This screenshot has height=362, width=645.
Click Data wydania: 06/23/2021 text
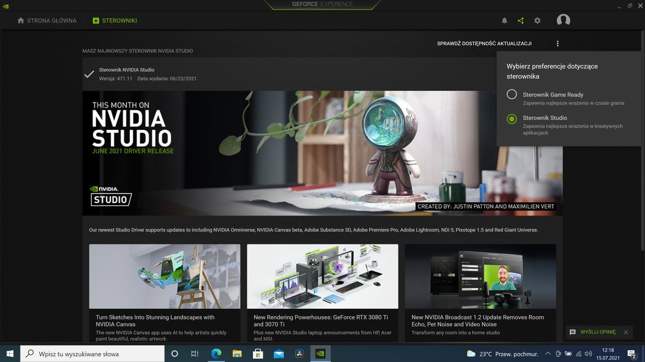tap(167, 78)
